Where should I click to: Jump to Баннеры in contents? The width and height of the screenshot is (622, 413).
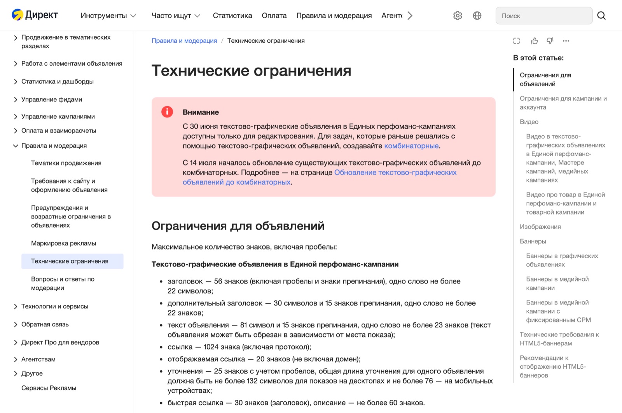tap(533, 241)
